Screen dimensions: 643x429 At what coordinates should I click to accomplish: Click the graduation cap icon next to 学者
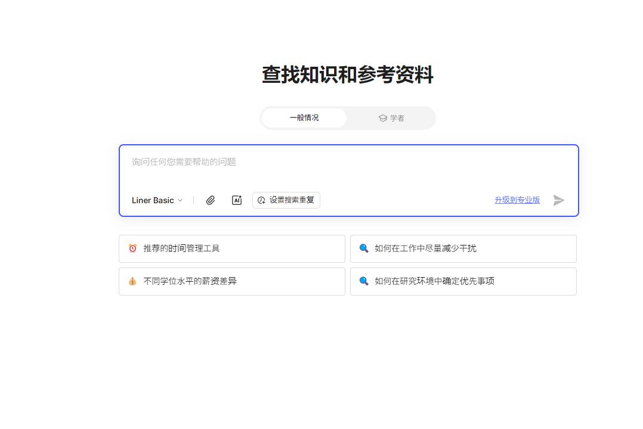(382, 117)
